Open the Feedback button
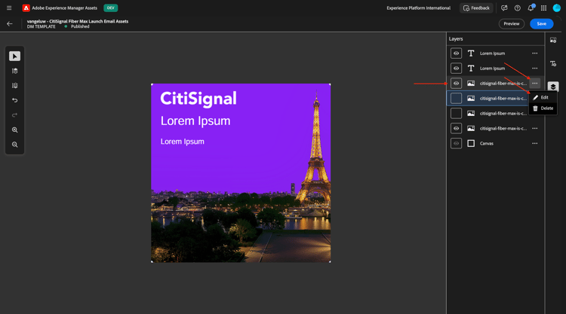 [x=476, y=8]
